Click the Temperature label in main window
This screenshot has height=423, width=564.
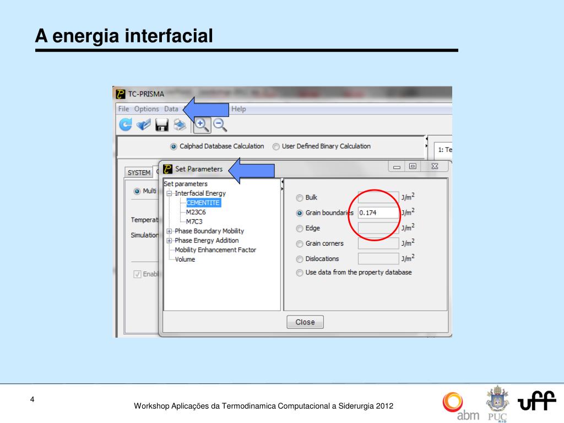[145, 220]
